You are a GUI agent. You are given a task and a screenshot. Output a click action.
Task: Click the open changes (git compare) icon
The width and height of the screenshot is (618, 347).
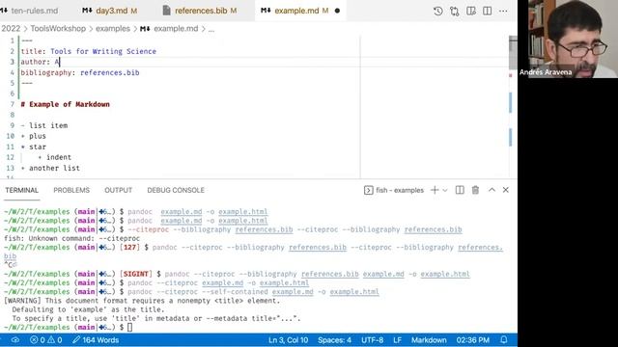click(455, 11)
